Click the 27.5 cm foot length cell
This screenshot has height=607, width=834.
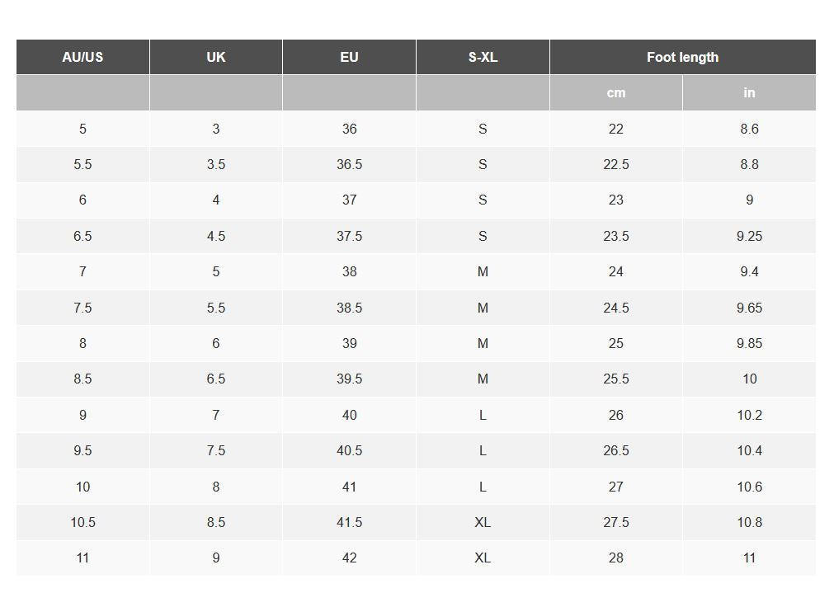coord(616,522)
